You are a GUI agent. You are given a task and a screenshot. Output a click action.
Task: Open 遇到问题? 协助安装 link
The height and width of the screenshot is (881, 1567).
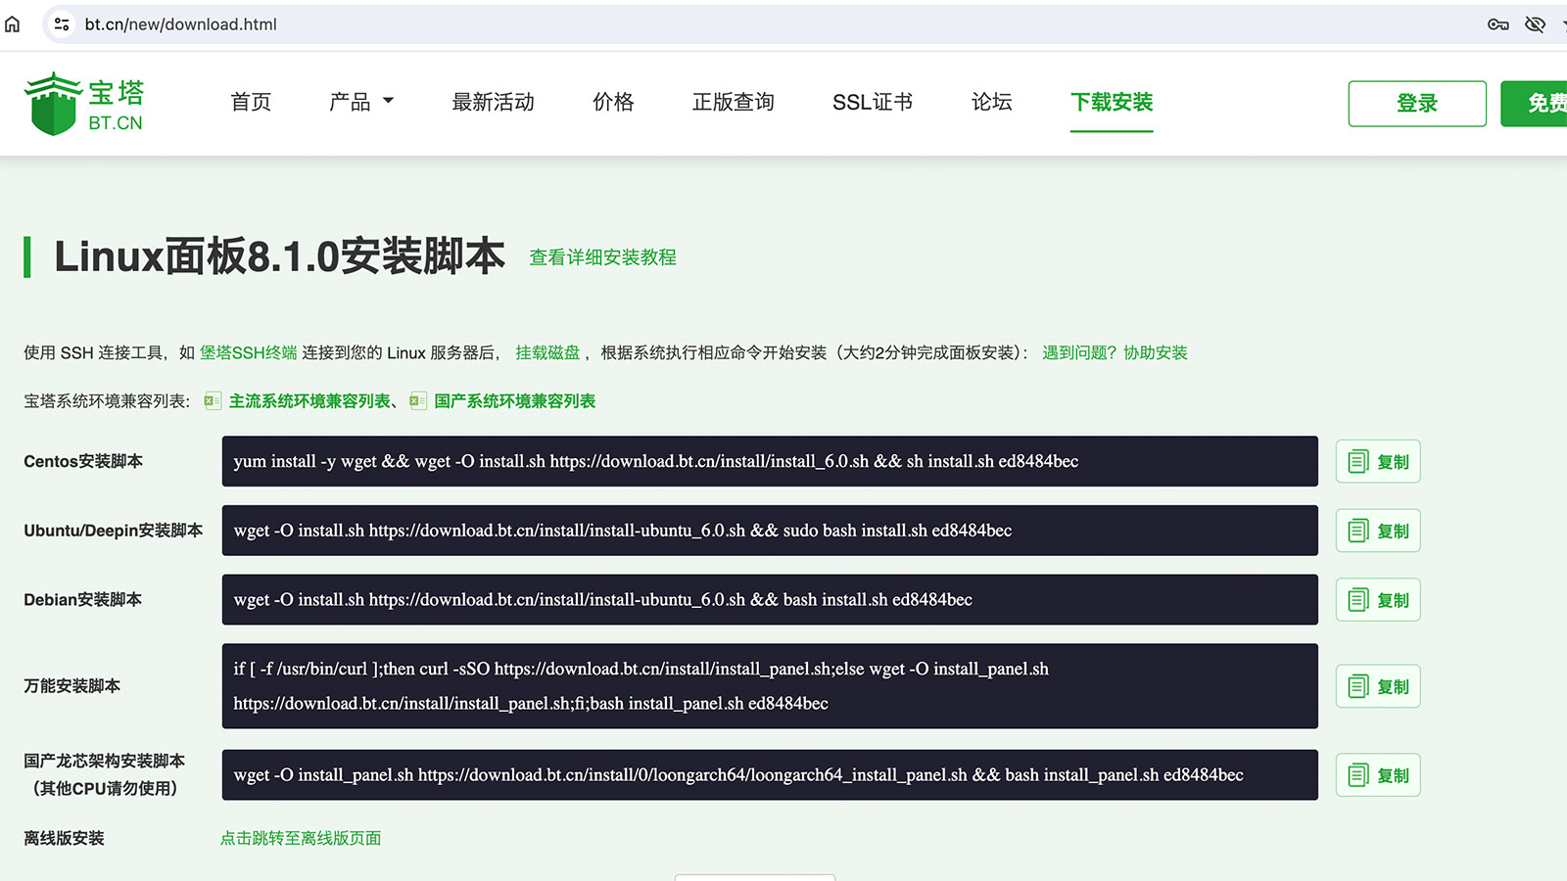coord(1115,352)
